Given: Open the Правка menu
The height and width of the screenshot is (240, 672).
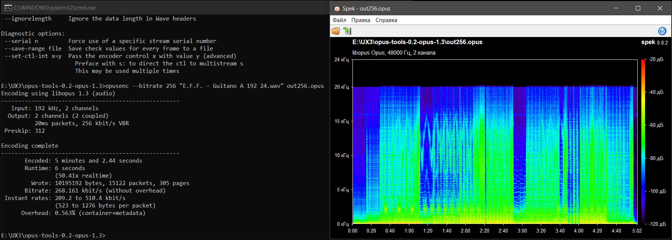Looking at the screenshot, I should coord(361,20).
